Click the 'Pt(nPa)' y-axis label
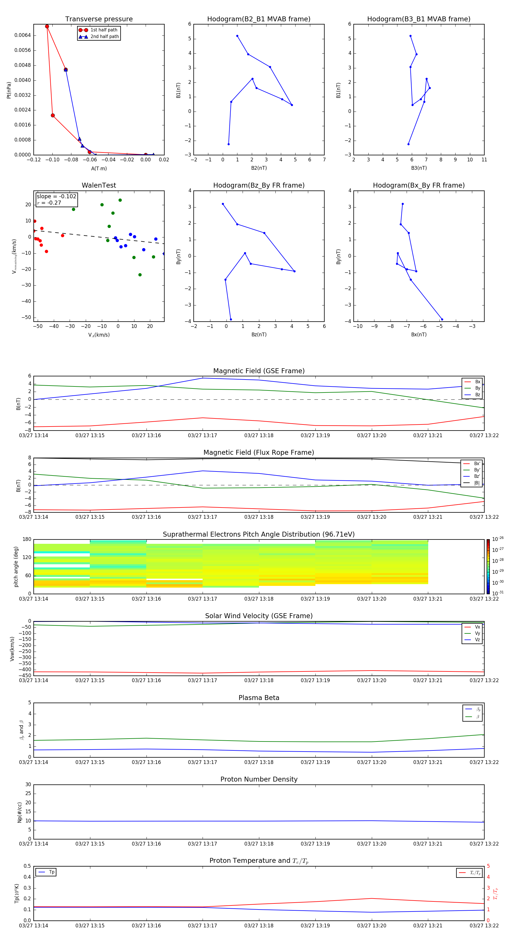The image size is (518, 951). point(9,90)
